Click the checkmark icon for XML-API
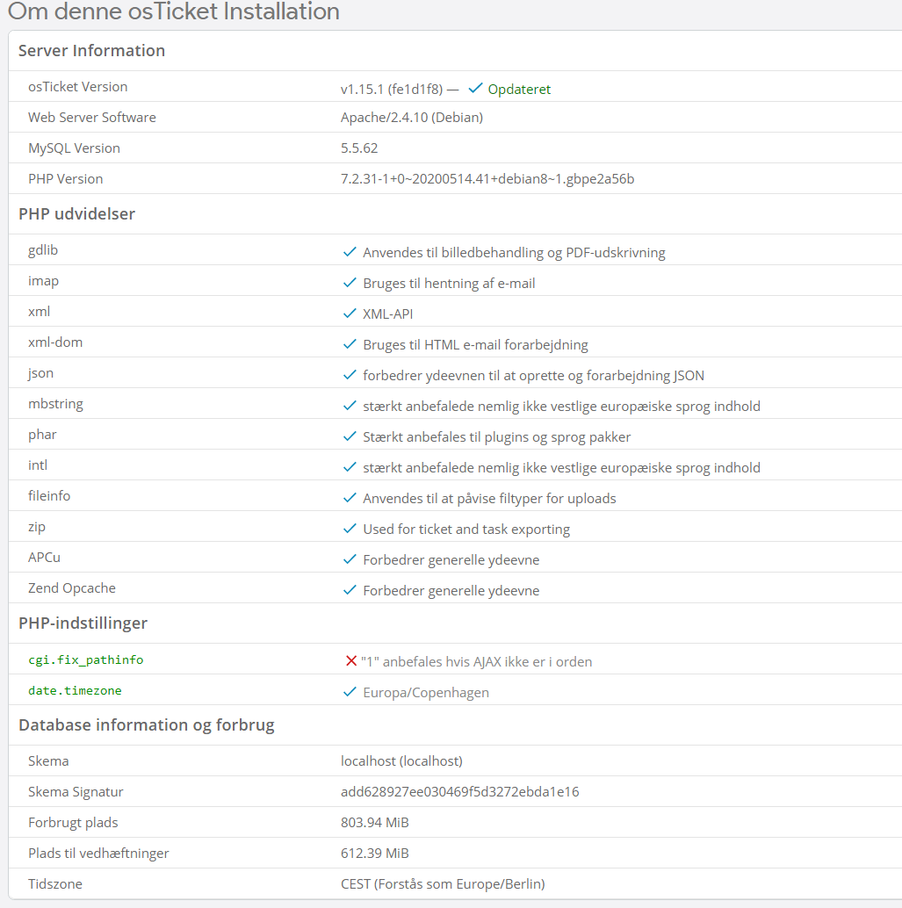Viewport: 902px width, 908px height. (350, 313)
